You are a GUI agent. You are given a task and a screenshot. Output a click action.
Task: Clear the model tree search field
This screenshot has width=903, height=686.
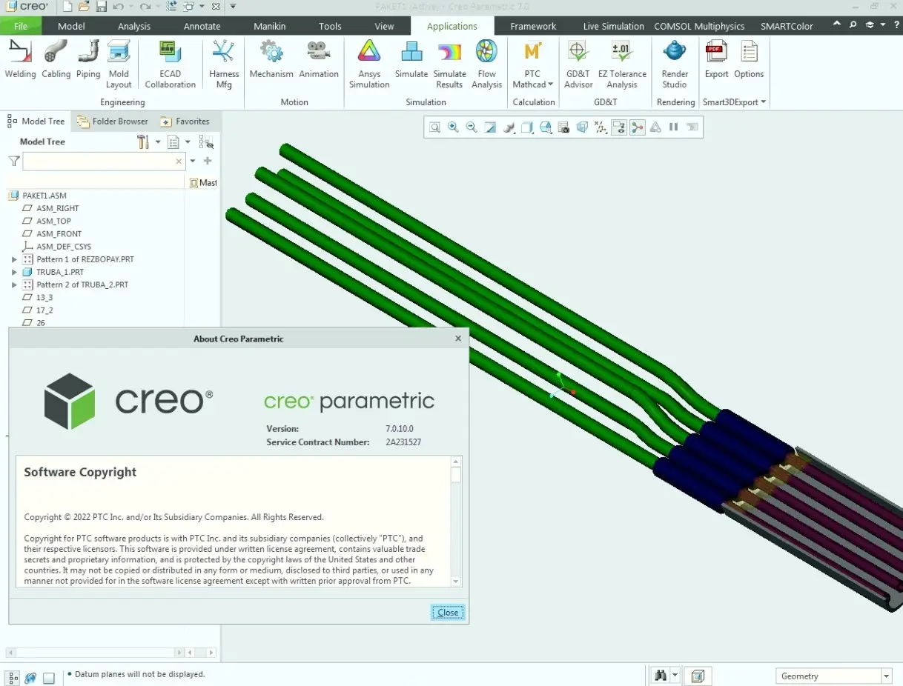179,161
